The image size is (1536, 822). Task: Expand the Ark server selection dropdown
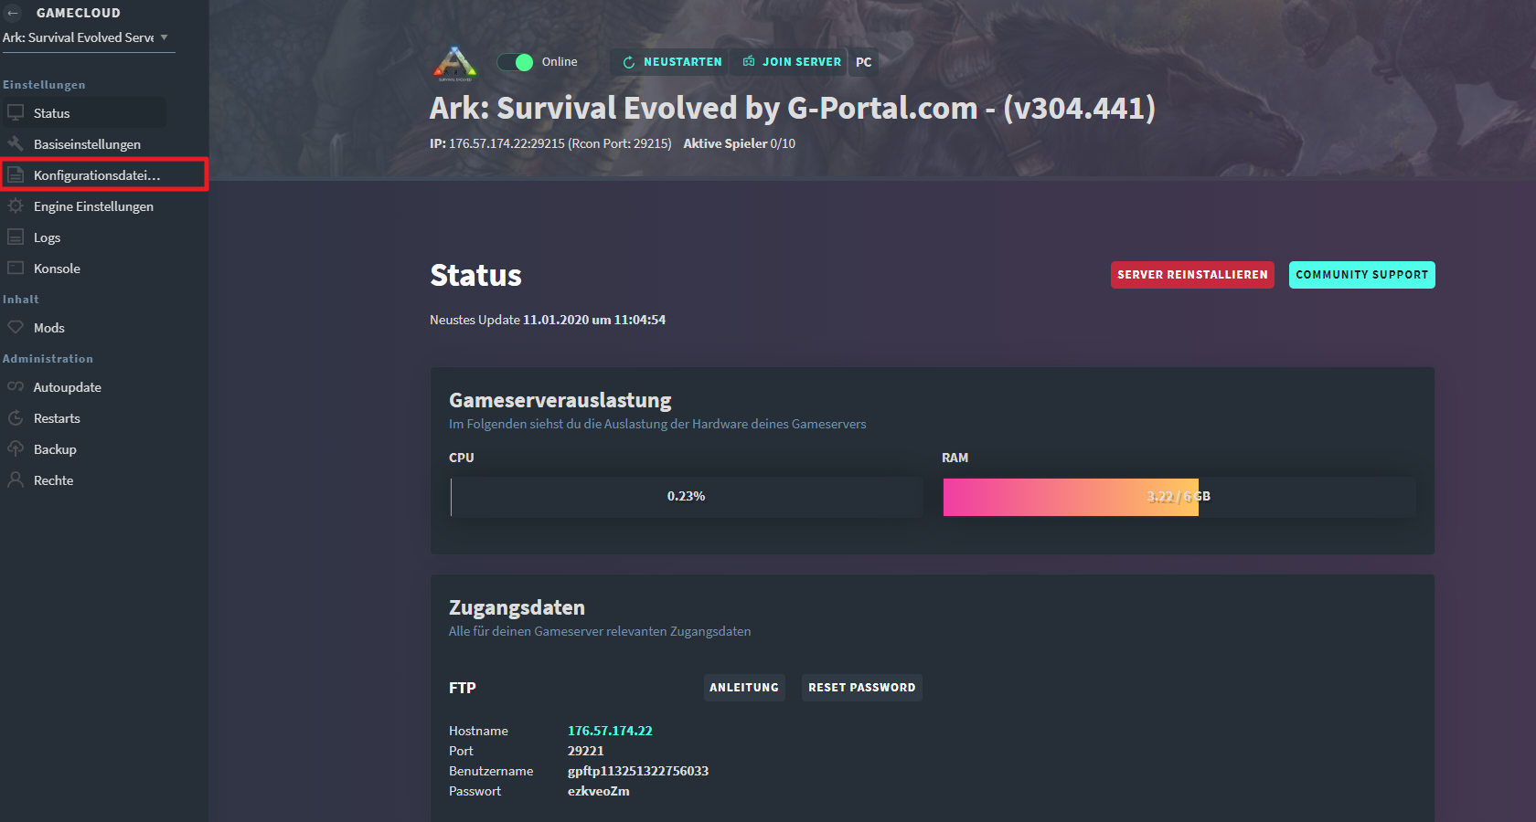(164, 37)
